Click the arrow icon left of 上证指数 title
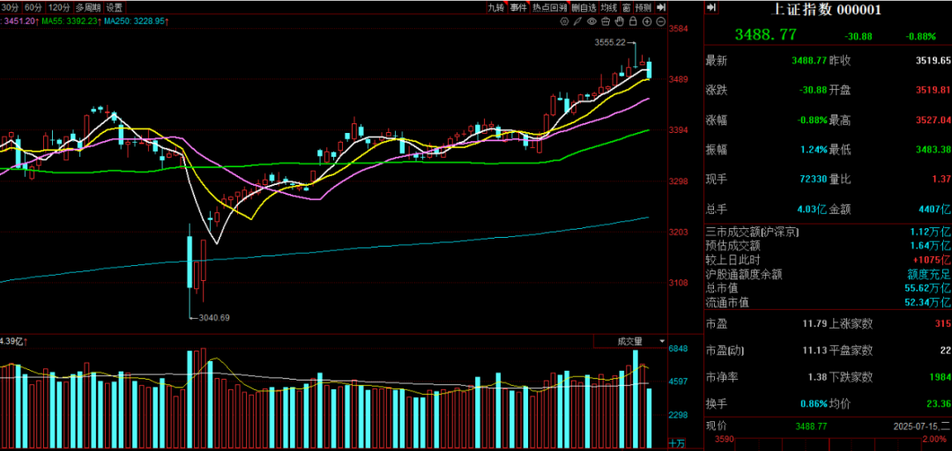Image resolution: width=952 pixels, height=451 pixels. [x=711, y=7]
